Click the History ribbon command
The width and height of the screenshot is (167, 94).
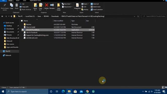point(85,10)
